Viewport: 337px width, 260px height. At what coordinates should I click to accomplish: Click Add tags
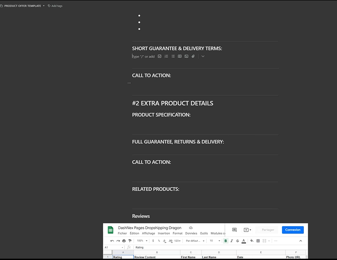pos(55,6)
